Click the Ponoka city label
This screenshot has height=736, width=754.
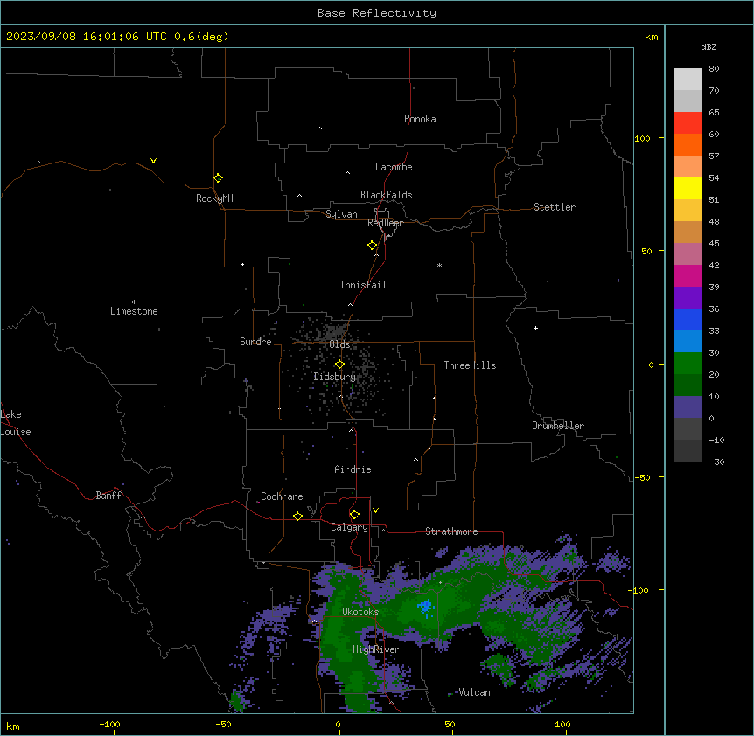[x=420, y=119]
